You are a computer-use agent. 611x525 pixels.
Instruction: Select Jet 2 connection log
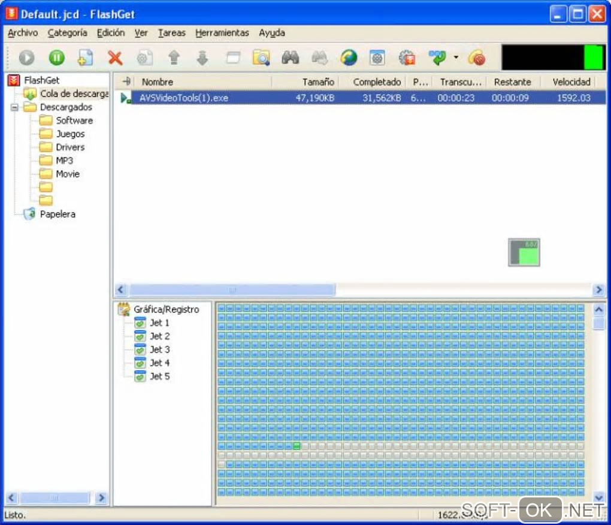pos(159,336)
